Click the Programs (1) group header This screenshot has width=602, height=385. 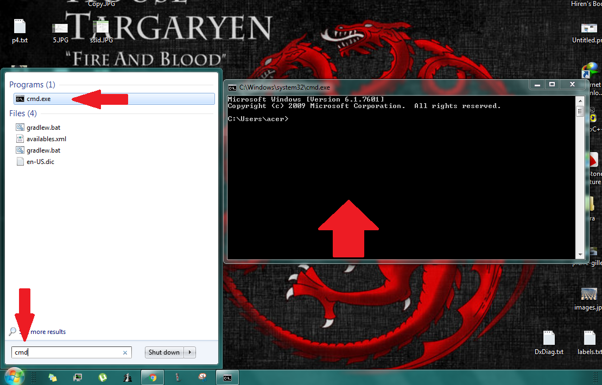point(32,85)
